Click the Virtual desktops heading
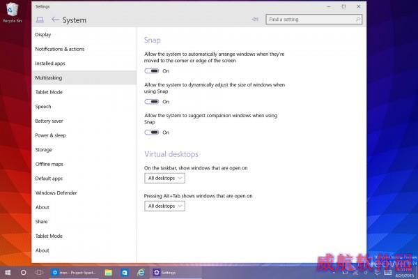This screenshot has width=418, height=279. click(x=171, y=154)
